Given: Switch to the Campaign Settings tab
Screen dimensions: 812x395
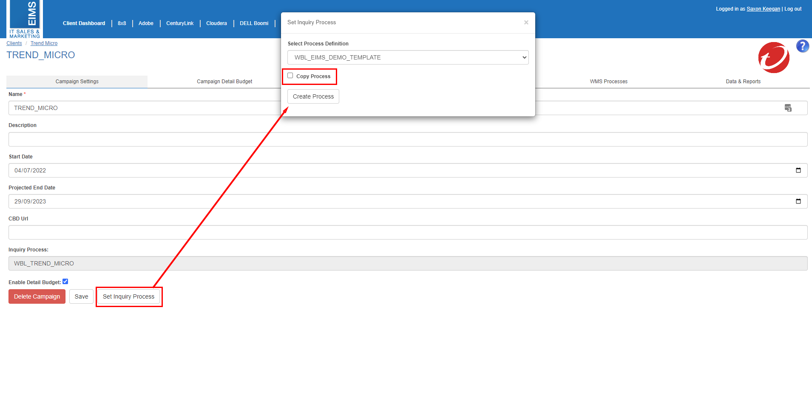Looking at the screenshot, I should tap(77, 82).
